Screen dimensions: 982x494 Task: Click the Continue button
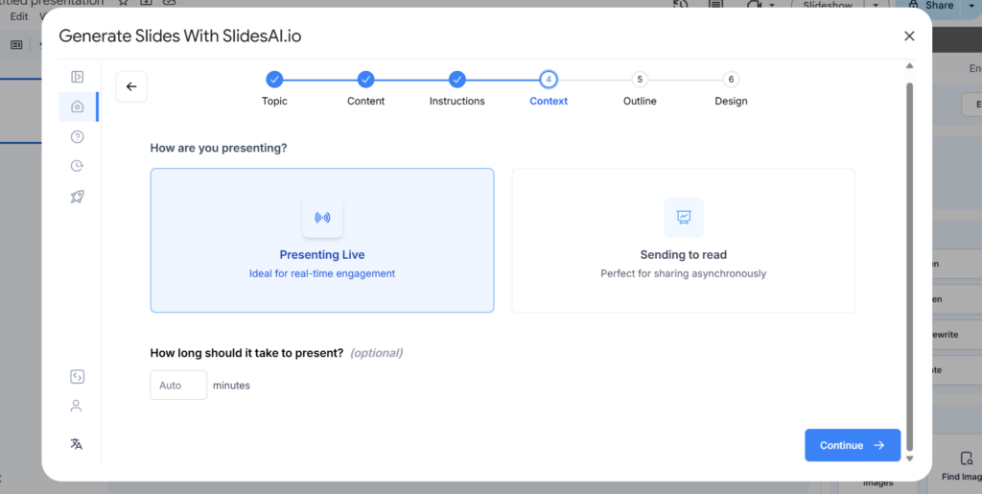(852, 445)
